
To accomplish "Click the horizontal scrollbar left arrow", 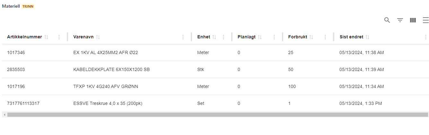I will tap(4, 115).
